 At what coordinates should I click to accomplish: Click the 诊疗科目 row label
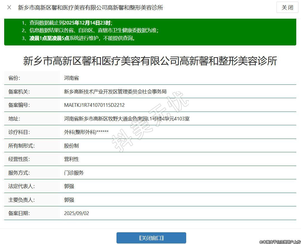point(19,132)
